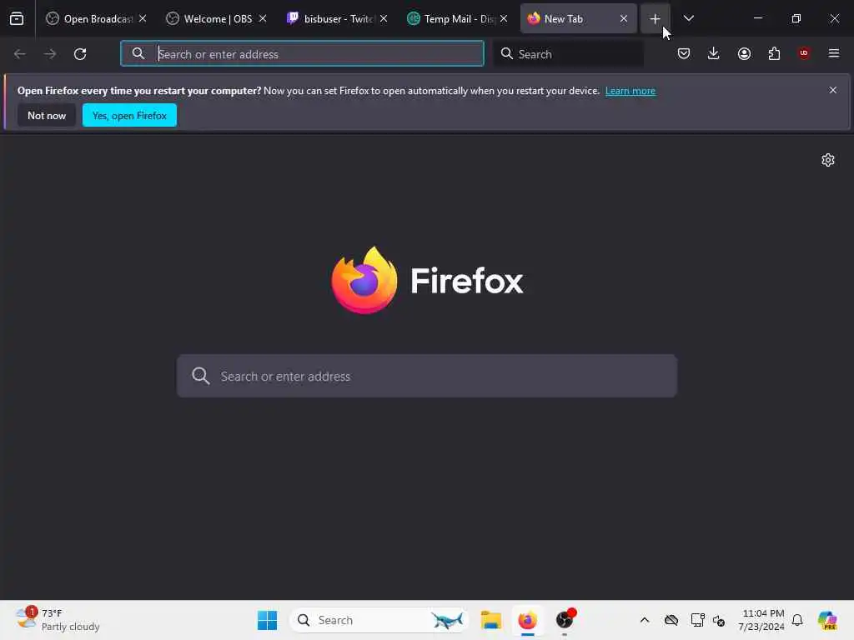Open File Explorer from taskbar
Viewport: 854px width, 640px height.
pyautogui.click(x=490, y=620)
